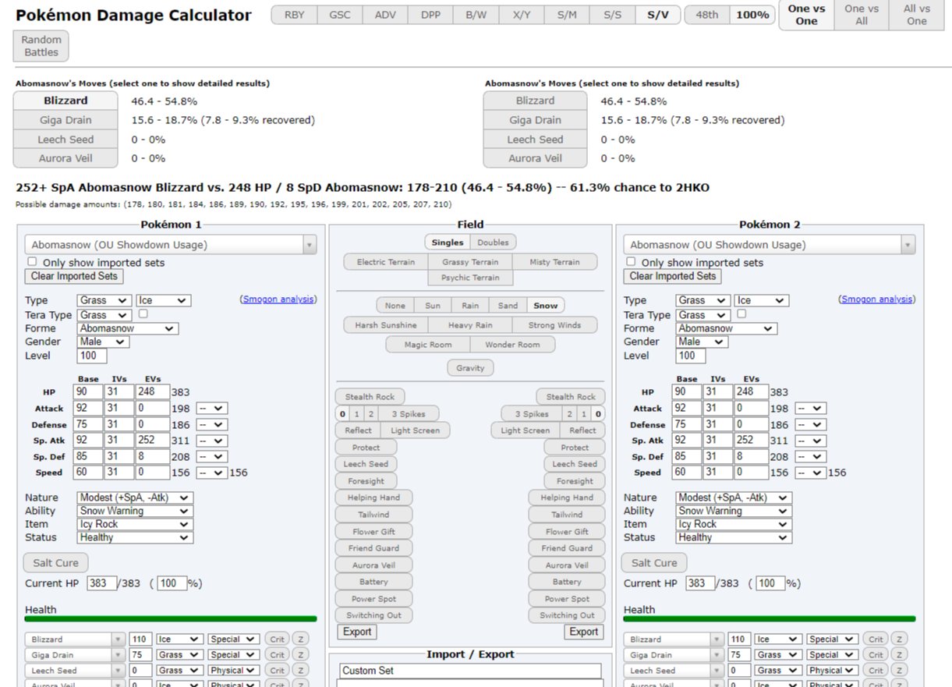This screenshot has width=952, height=687.
Task: Open Pokémon 1's Attack stat boost dropdown
Action: pos(211,409)
